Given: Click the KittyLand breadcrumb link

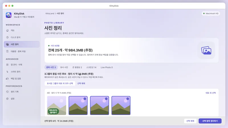Looking at the screenshot, I should [x=50, y=13].
